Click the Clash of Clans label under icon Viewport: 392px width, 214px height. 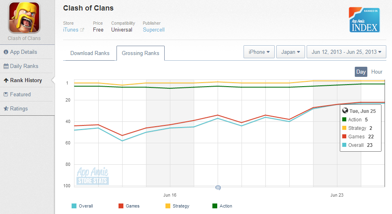pos(24,38)
